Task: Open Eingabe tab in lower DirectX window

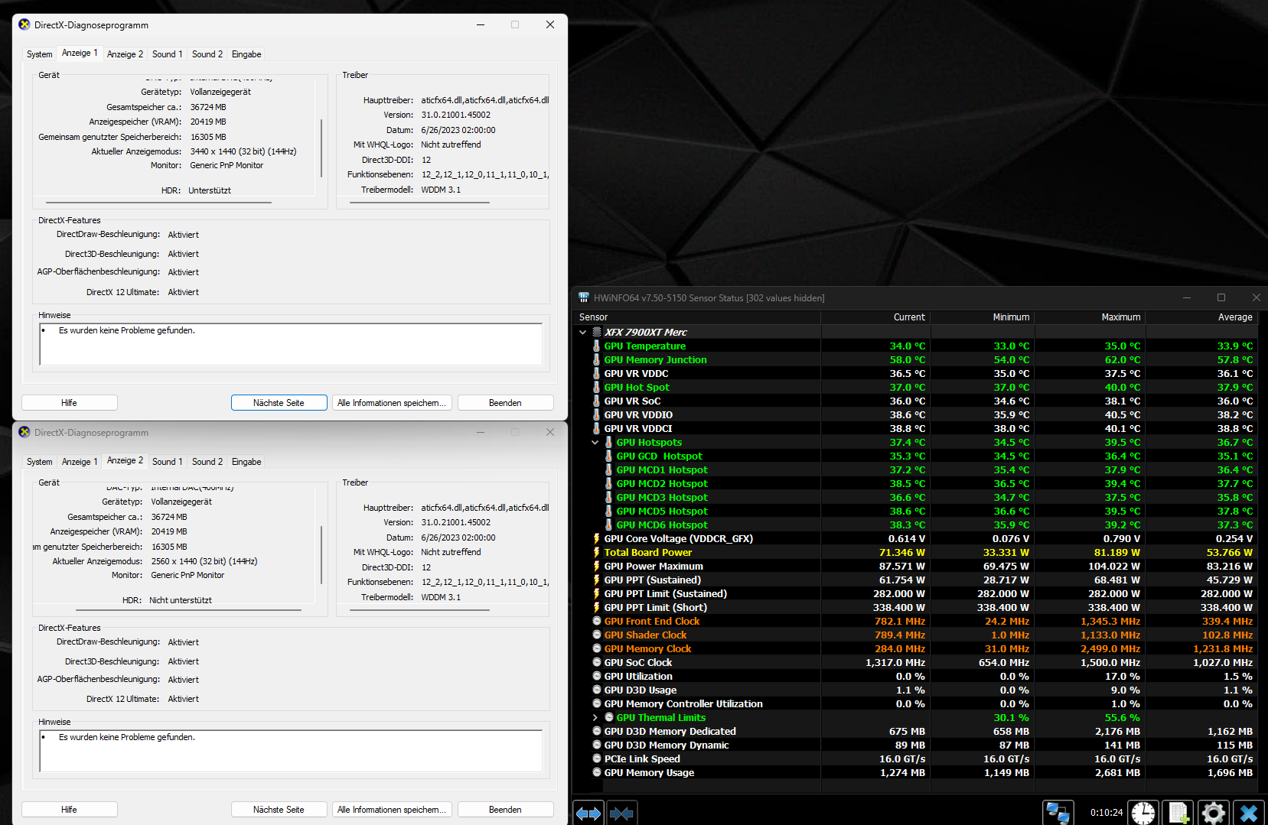Action: [x=246, y=462]
